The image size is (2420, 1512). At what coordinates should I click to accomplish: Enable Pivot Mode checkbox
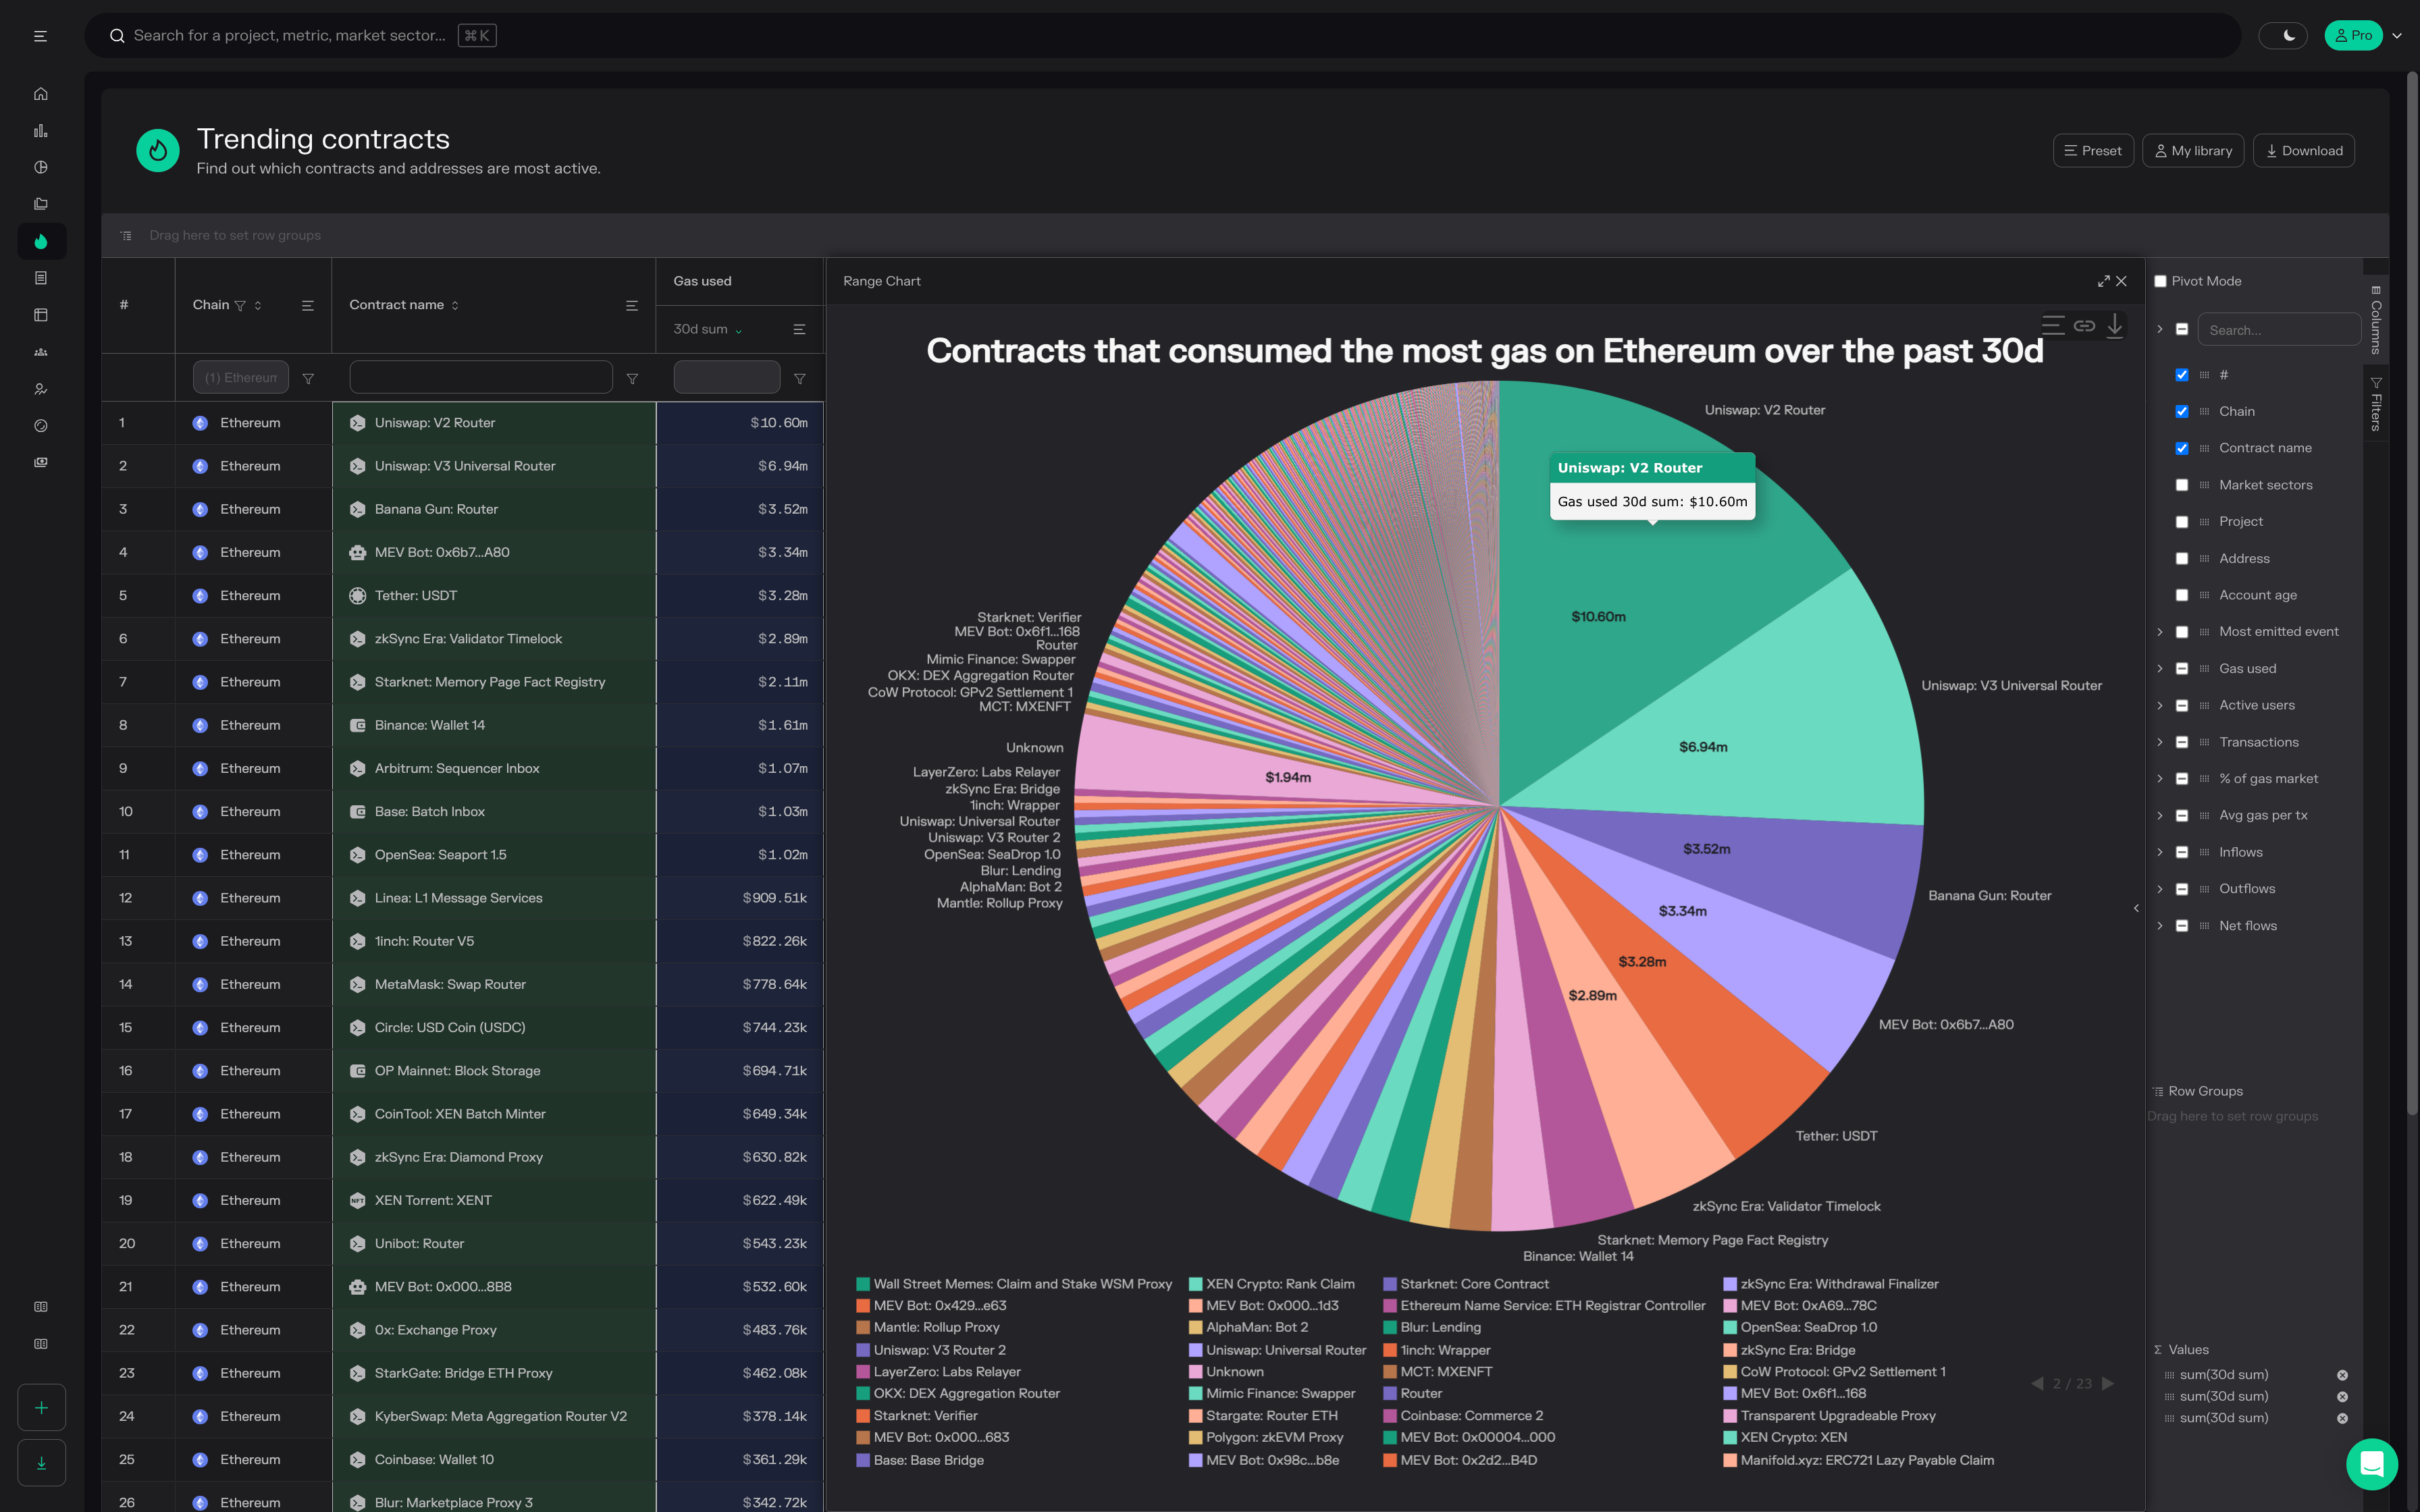tap(2160, 282)
